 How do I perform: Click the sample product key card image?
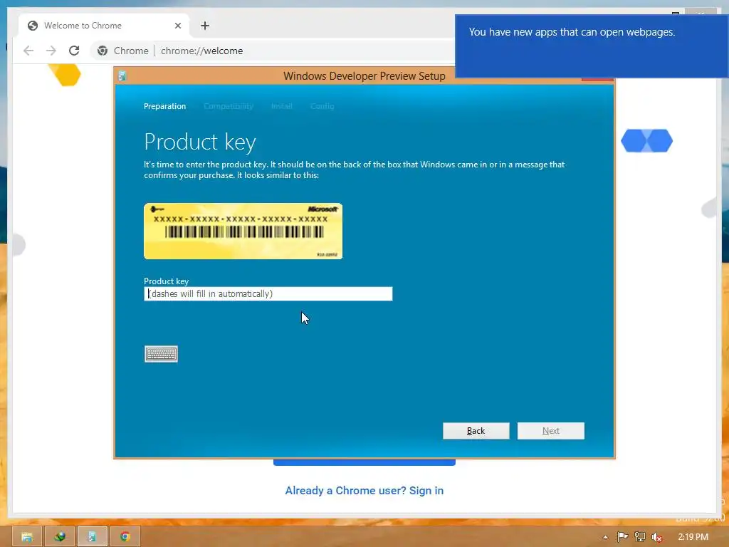(x=243, y=231)
